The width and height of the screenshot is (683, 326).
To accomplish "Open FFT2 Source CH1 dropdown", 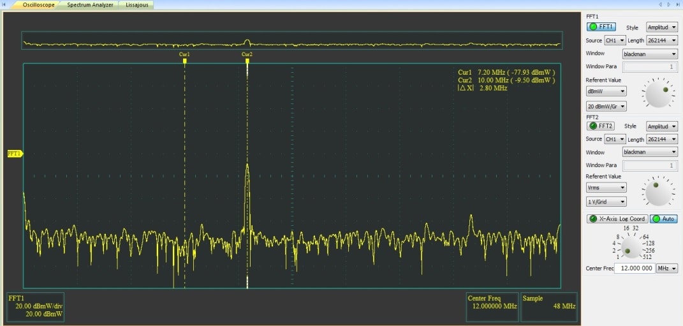I will click(x=615, y=139).
